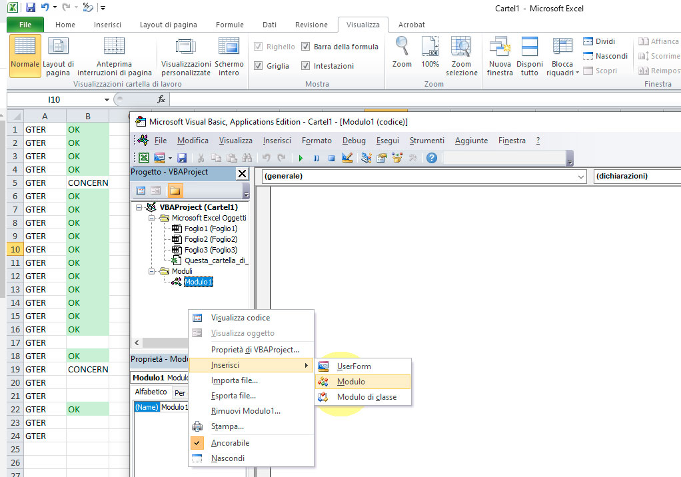
Task: Toggle folders view in the project panel
Action: pyautogui.click(x=175, y=191)
